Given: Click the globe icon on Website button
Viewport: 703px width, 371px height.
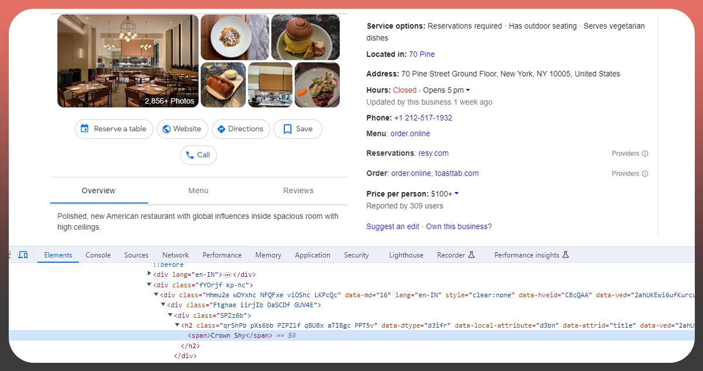Looking at the screenshot, I should click(167, 129).
